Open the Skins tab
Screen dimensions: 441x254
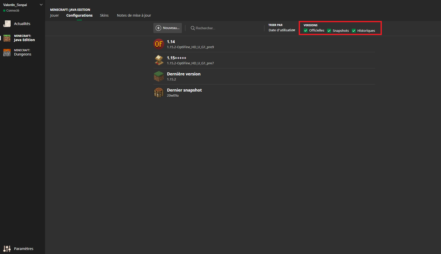[x=104, y=15]
